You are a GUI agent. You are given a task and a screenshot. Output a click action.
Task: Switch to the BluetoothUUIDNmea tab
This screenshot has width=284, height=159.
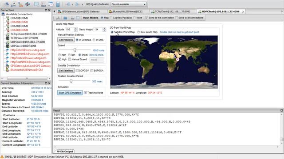click(128, 11)
